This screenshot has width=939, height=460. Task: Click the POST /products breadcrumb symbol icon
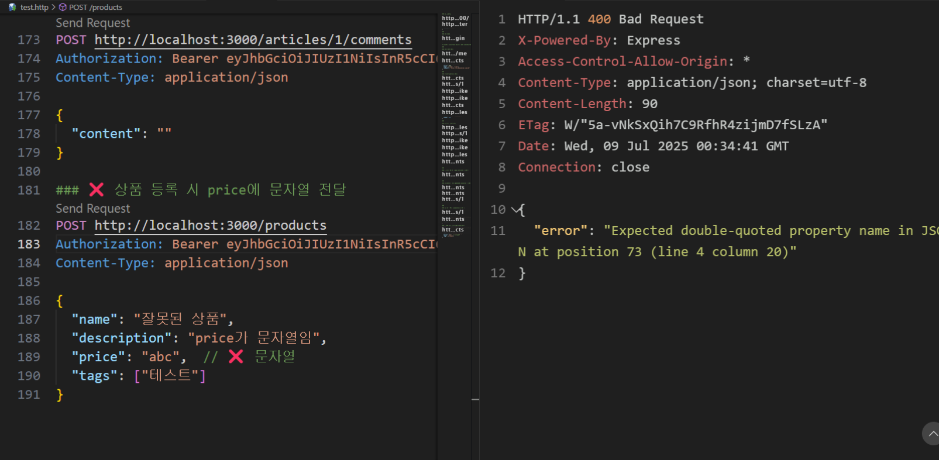[63, 7]
